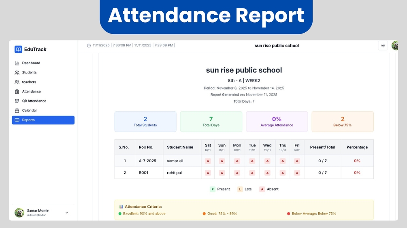Viewport: 407px width, 228px height.
Task: Open the Calendar menu item label
Action: [x=29, y=111]
